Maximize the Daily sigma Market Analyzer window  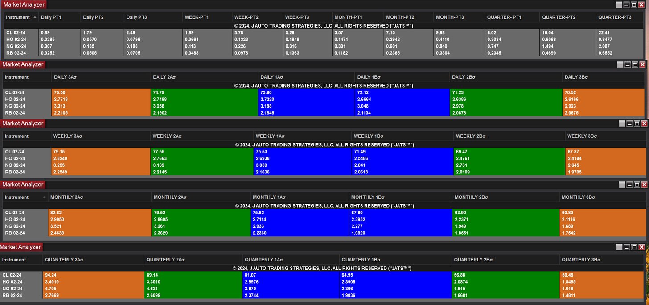[635, 64]
